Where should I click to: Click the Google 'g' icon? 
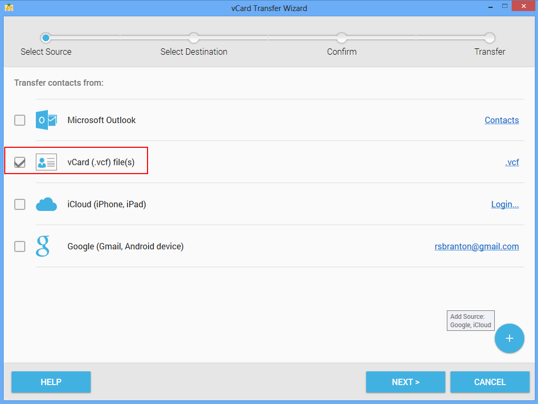coord(43,246)
